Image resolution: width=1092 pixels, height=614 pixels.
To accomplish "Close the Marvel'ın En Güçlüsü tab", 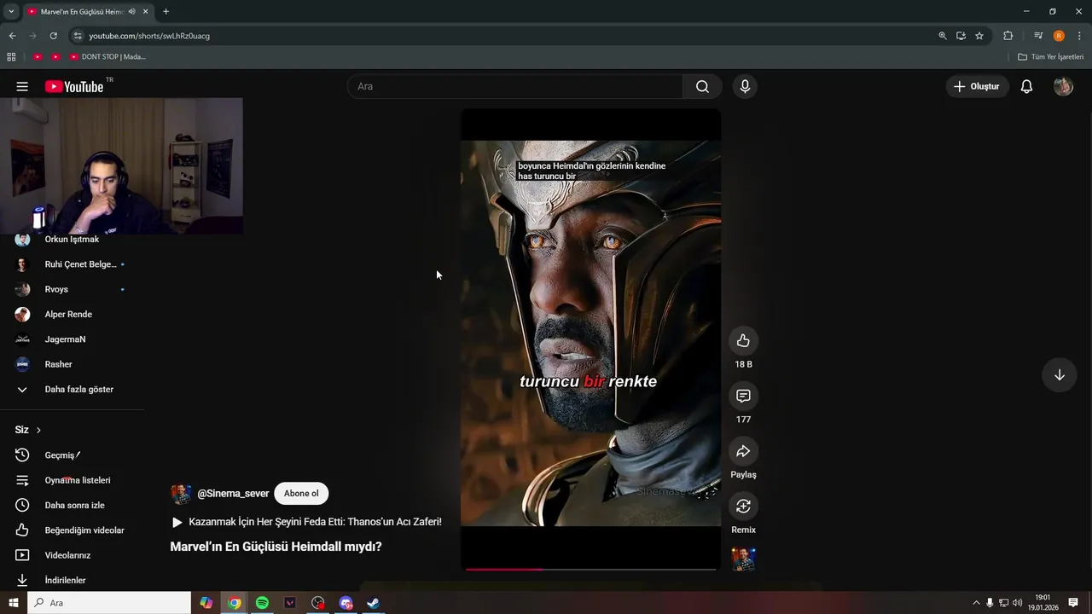I will pos(146,12).
